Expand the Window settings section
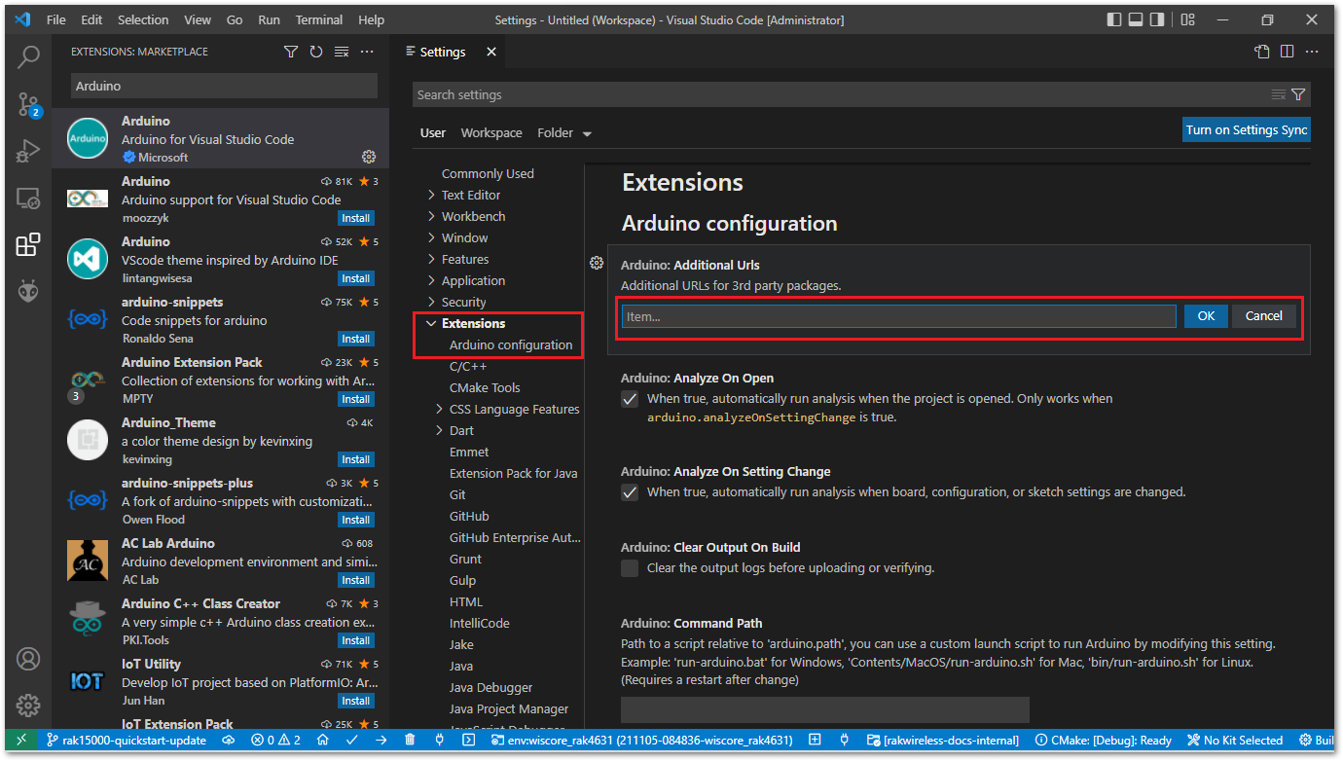1343x761 pixels. pyautogui.click(x=431, y=237)
